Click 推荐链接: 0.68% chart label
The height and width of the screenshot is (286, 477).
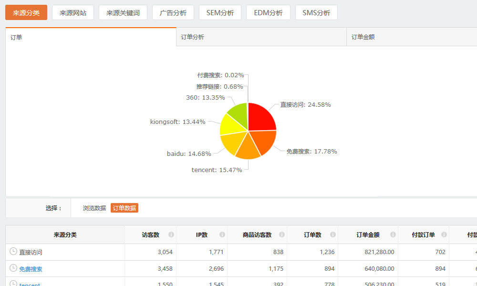point(219,87)
